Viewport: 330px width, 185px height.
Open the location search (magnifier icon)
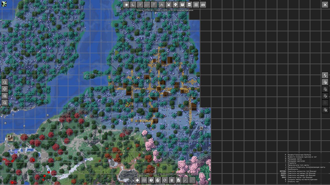coord(5,82)
